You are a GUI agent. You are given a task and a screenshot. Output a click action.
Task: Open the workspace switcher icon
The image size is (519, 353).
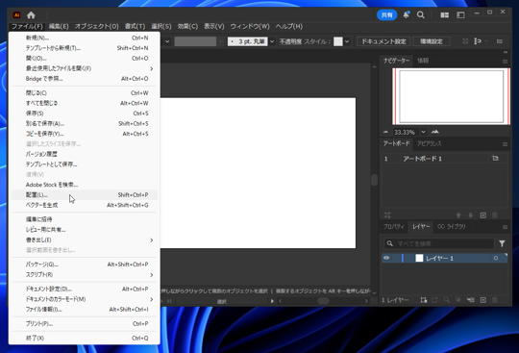pyautogui.click(x=460, y=14)
